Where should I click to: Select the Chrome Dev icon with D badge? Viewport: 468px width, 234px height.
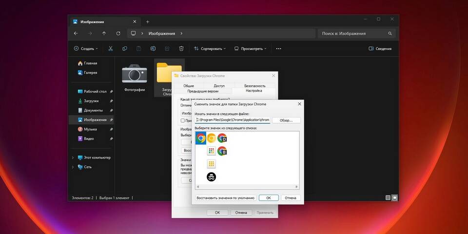point(222,138)
